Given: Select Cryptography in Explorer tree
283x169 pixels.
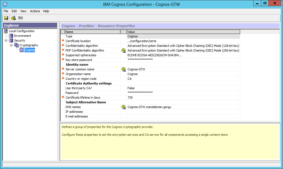Looking at the screenshot, I should point(29,45).
